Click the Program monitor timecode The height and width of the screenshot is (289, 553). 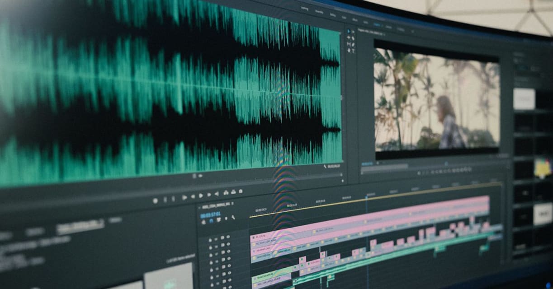pos(367,163)
